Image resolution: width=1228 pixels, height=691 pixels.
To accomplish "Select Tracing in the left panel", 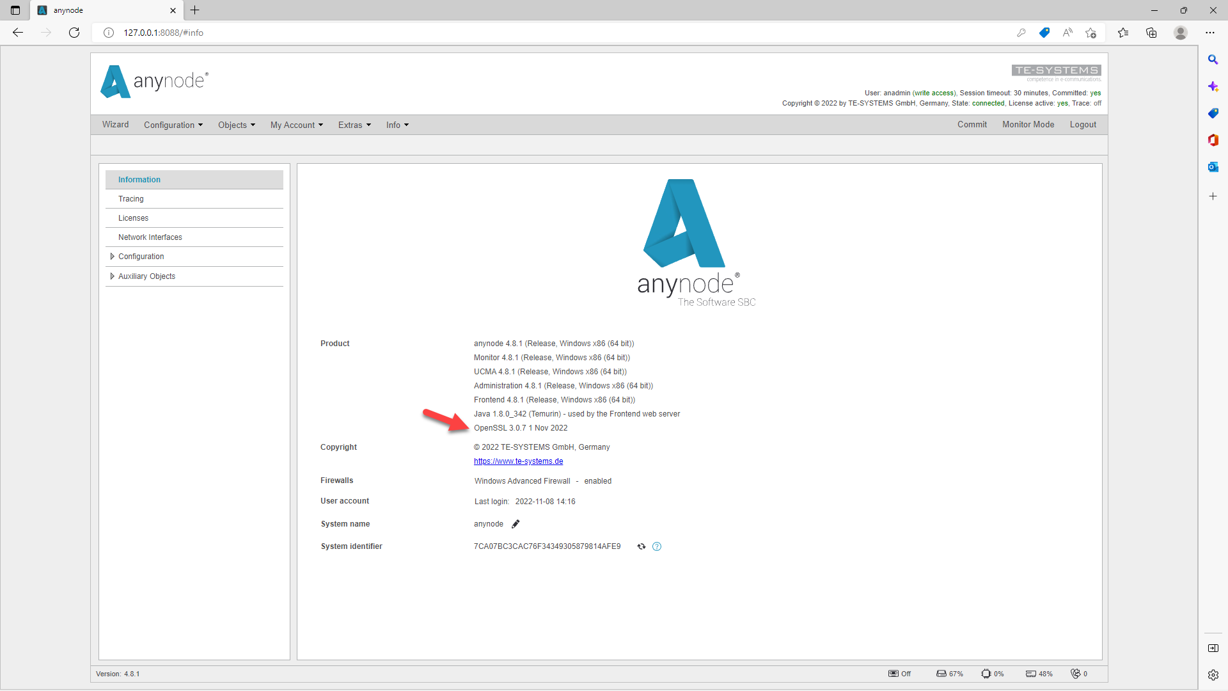I will (x=194, y=199).
